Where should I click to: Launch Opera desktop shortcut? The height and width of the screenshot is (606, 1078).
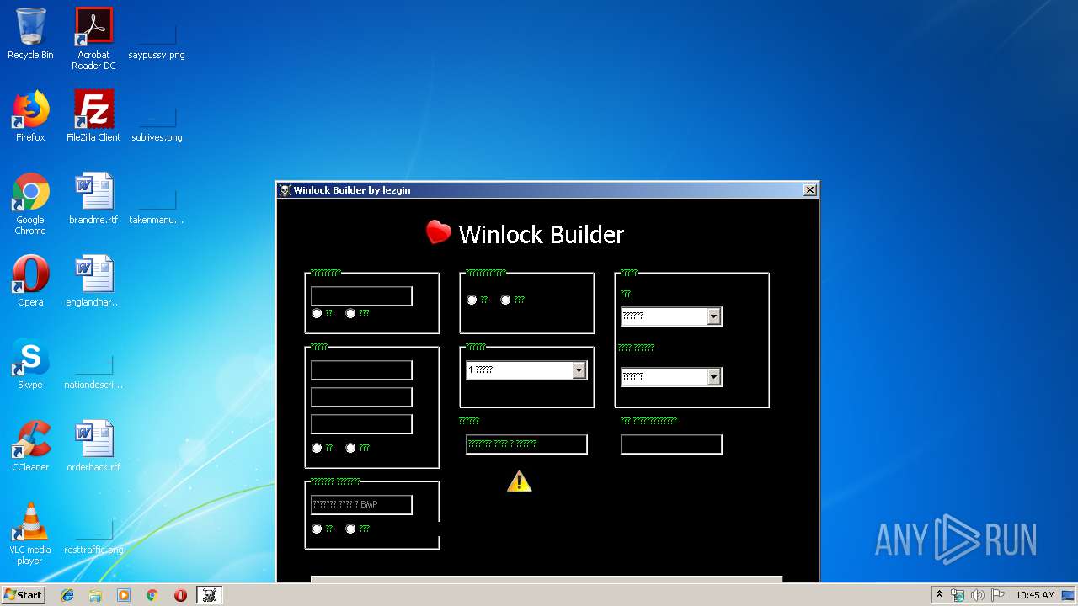coord(30,282)
